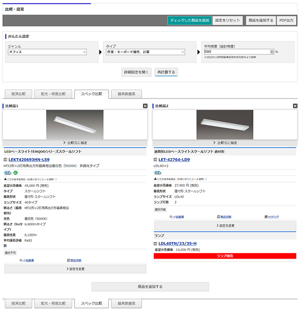Open the ジャンル dropdown showing オフィス
300x310 pixels.
pos(47,51)
